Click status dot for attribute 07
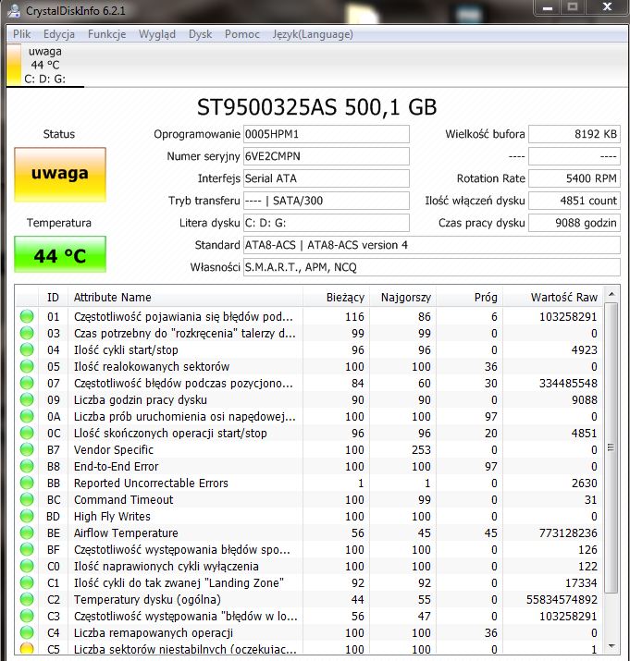 (x=27, y=383)
